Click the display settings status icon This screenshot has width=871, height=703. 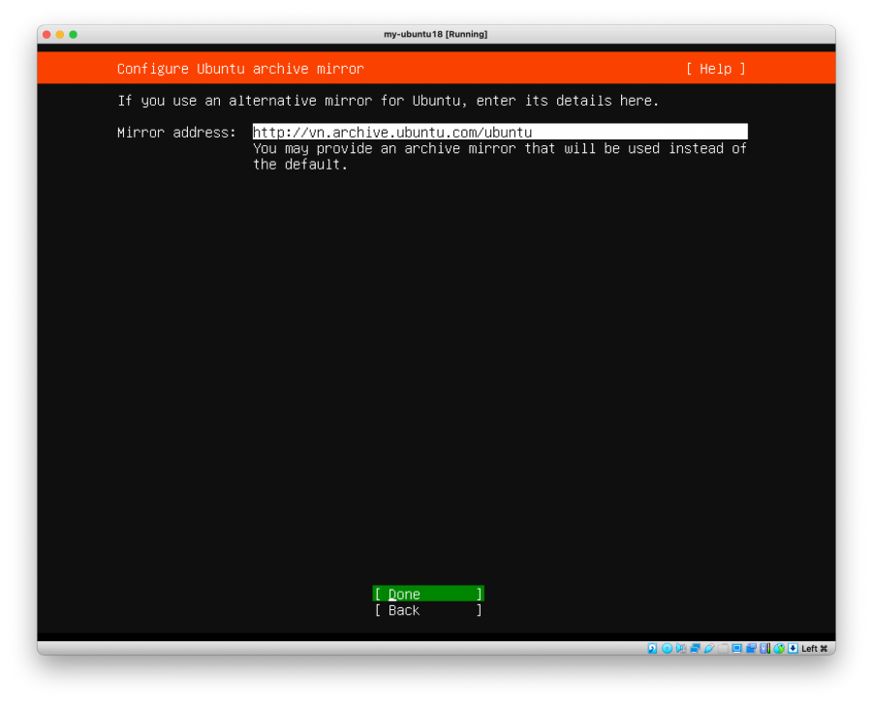point(736,648)
